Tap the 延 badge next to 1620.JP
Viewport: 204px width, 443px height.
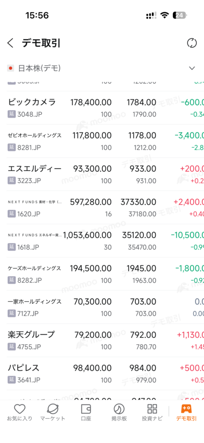(x=11, y=214)
